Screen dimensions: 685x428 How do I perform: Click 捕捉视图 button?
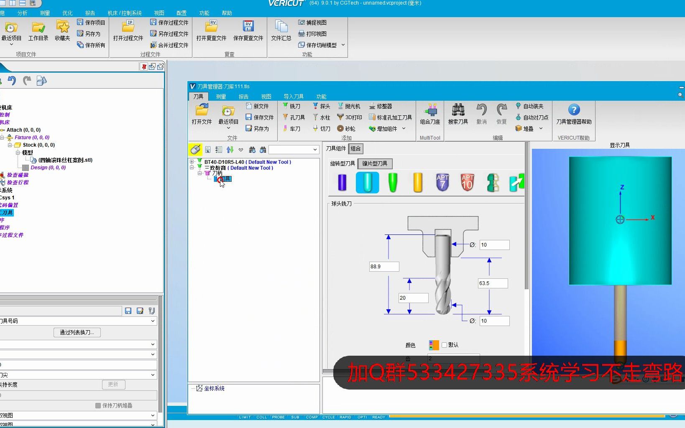[312, 23]
